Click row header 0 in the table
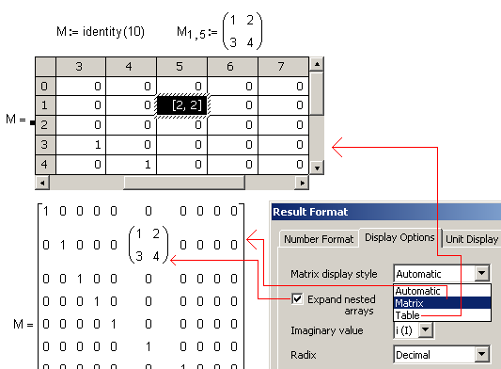The image size is (501, 369). pos(45,86)
